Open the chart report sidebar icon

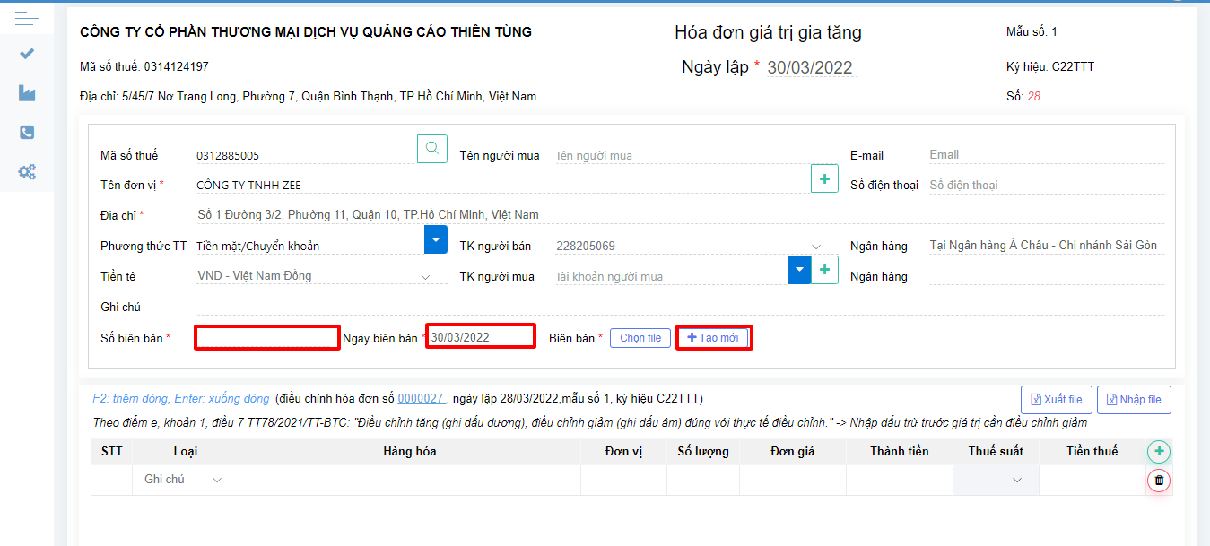26,92
